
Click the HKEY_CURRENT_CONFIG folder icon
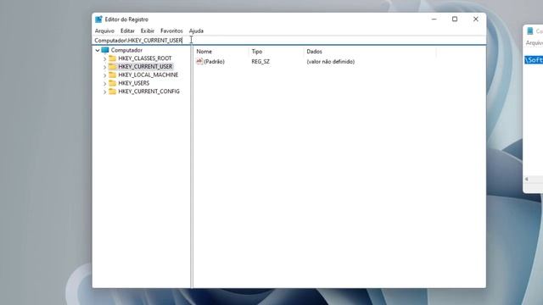tap(112, 91)
